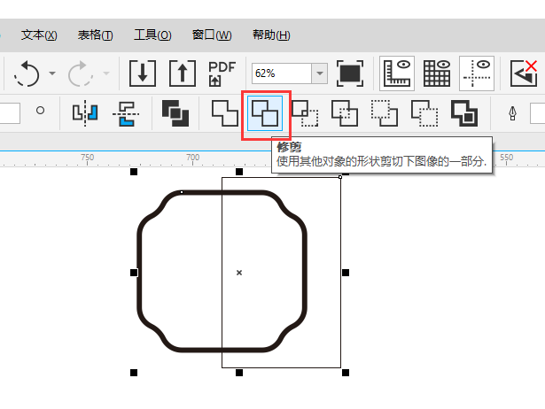The height and width of the screenshot is (409, 545).
Task: Click the icon with red X
Action: click(524, 73)
